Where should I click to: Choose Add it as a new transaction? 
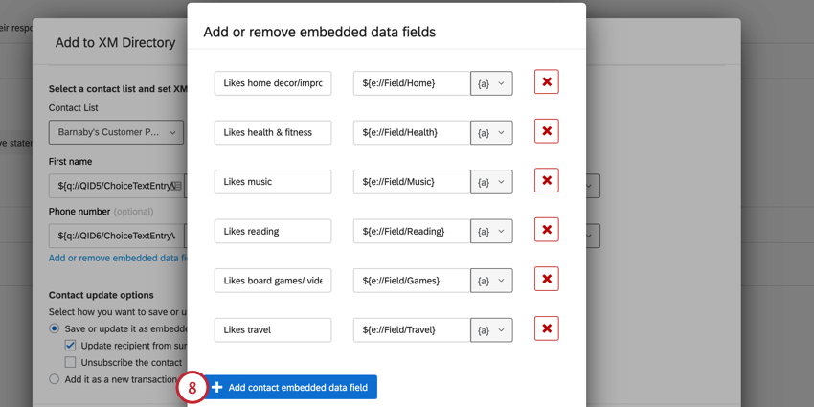pyautogui.click(x=55, y=379)
